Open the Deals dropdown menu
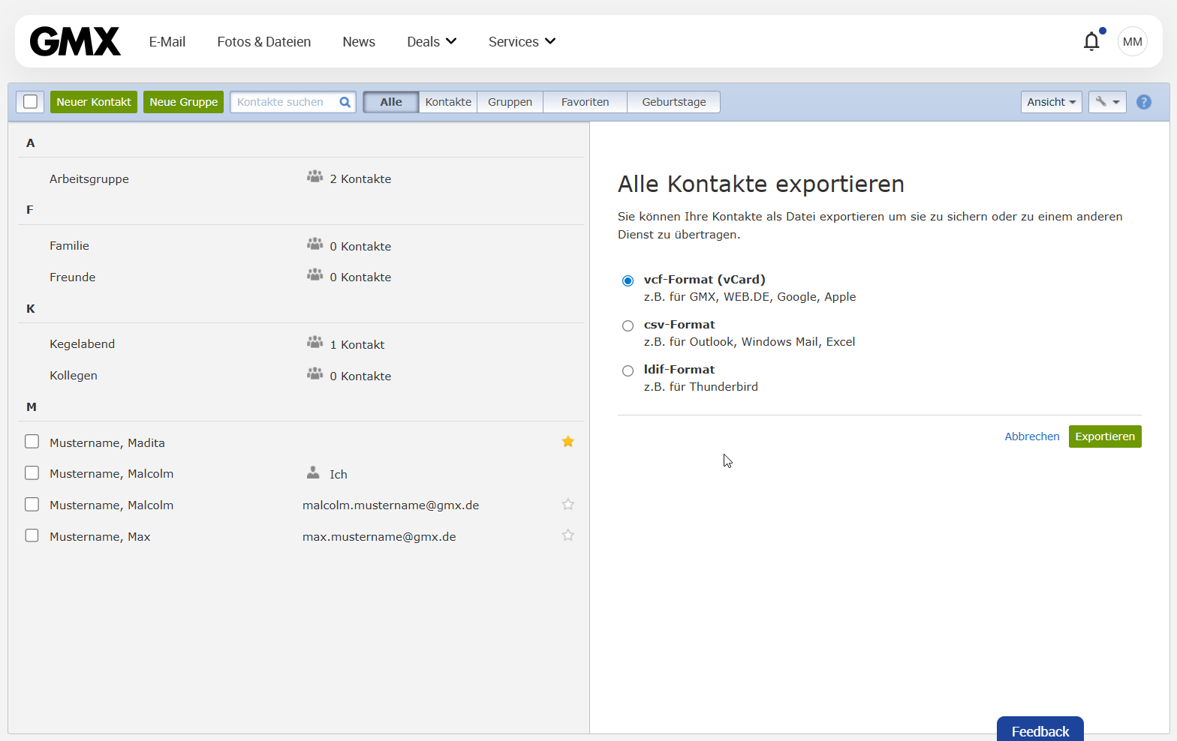 (x=432, y=41)
